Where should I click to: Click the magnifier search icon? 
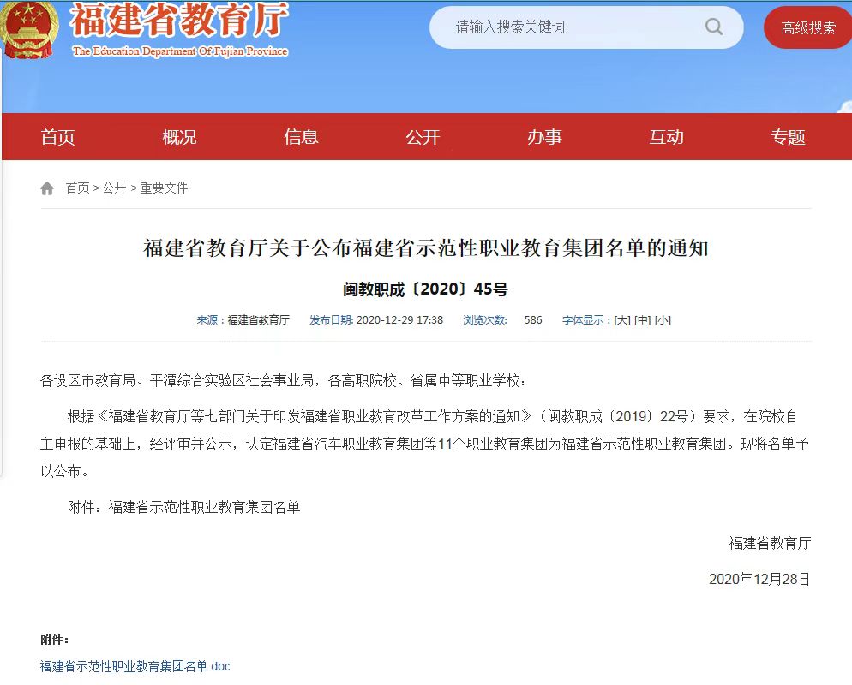click(x=713, y=27)
